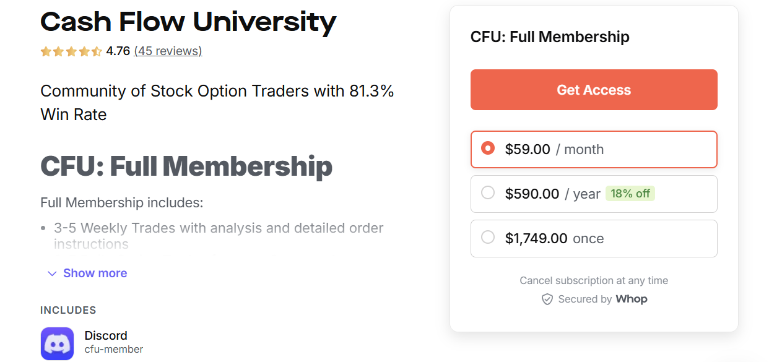The height and width of the screenshot is (362, 769).
Task: Click the Cancel subscription at any time text
Action: [x=594, y=280]
